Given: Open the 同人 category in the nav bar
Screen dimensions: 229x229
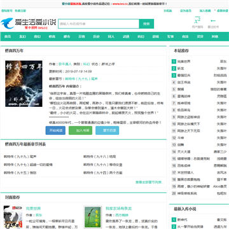Looking at the screenshot, I should 111,36.
